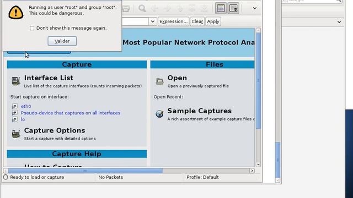Open Capture Options heading

[x=55, y=130]
